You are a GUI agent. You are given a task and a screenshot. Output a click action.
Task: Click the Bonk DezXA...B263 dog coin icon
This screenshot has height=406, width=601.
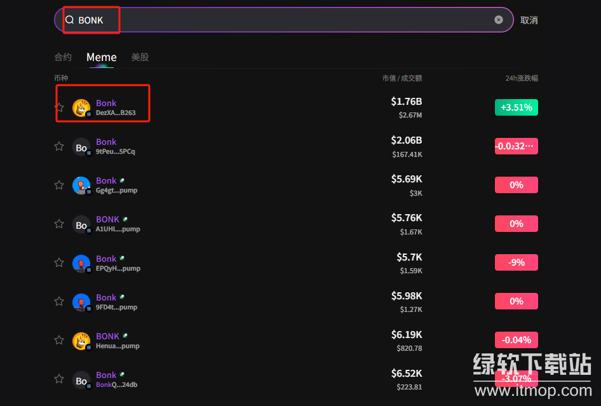coord(81,108)
